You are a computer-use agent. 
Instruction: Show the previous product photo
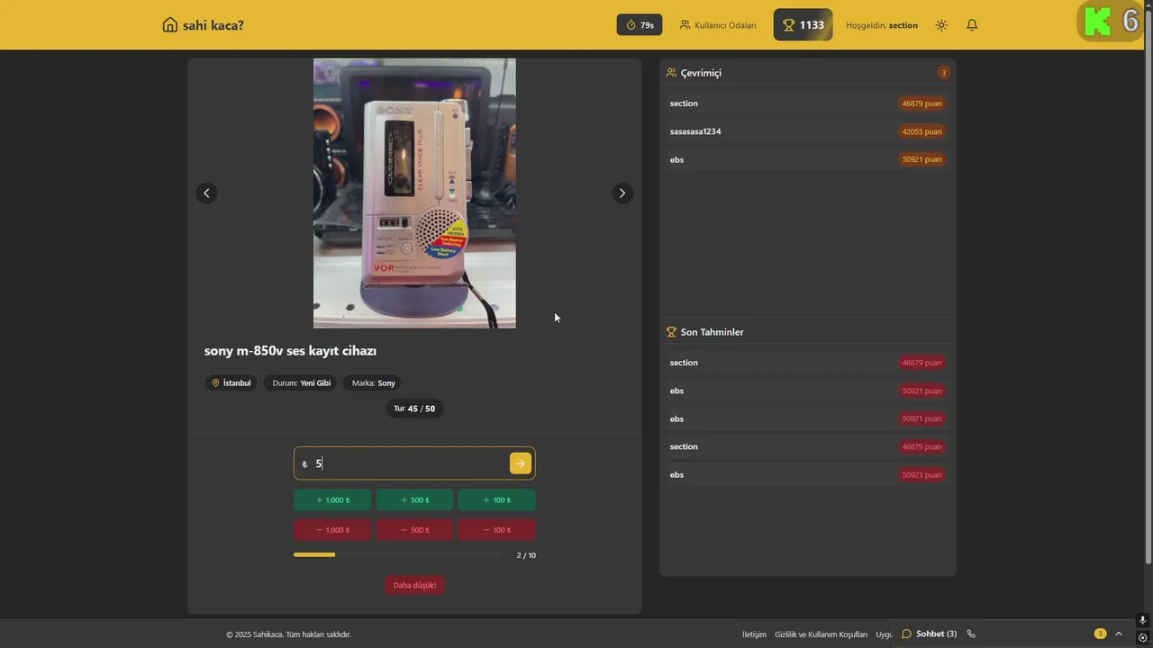click(206, 193)
